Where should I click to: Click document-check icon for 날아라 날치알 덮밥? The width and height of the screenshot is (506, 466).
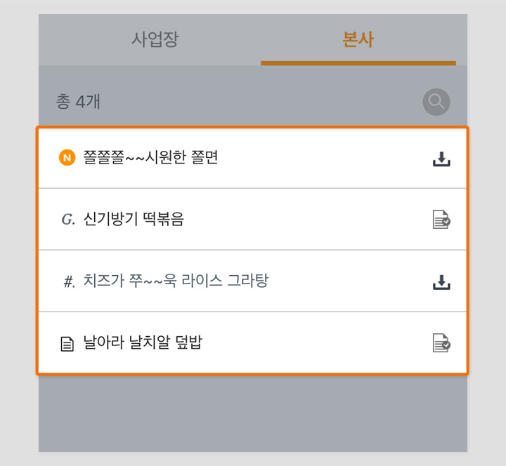pyautogui.click(x=441, y=342)
